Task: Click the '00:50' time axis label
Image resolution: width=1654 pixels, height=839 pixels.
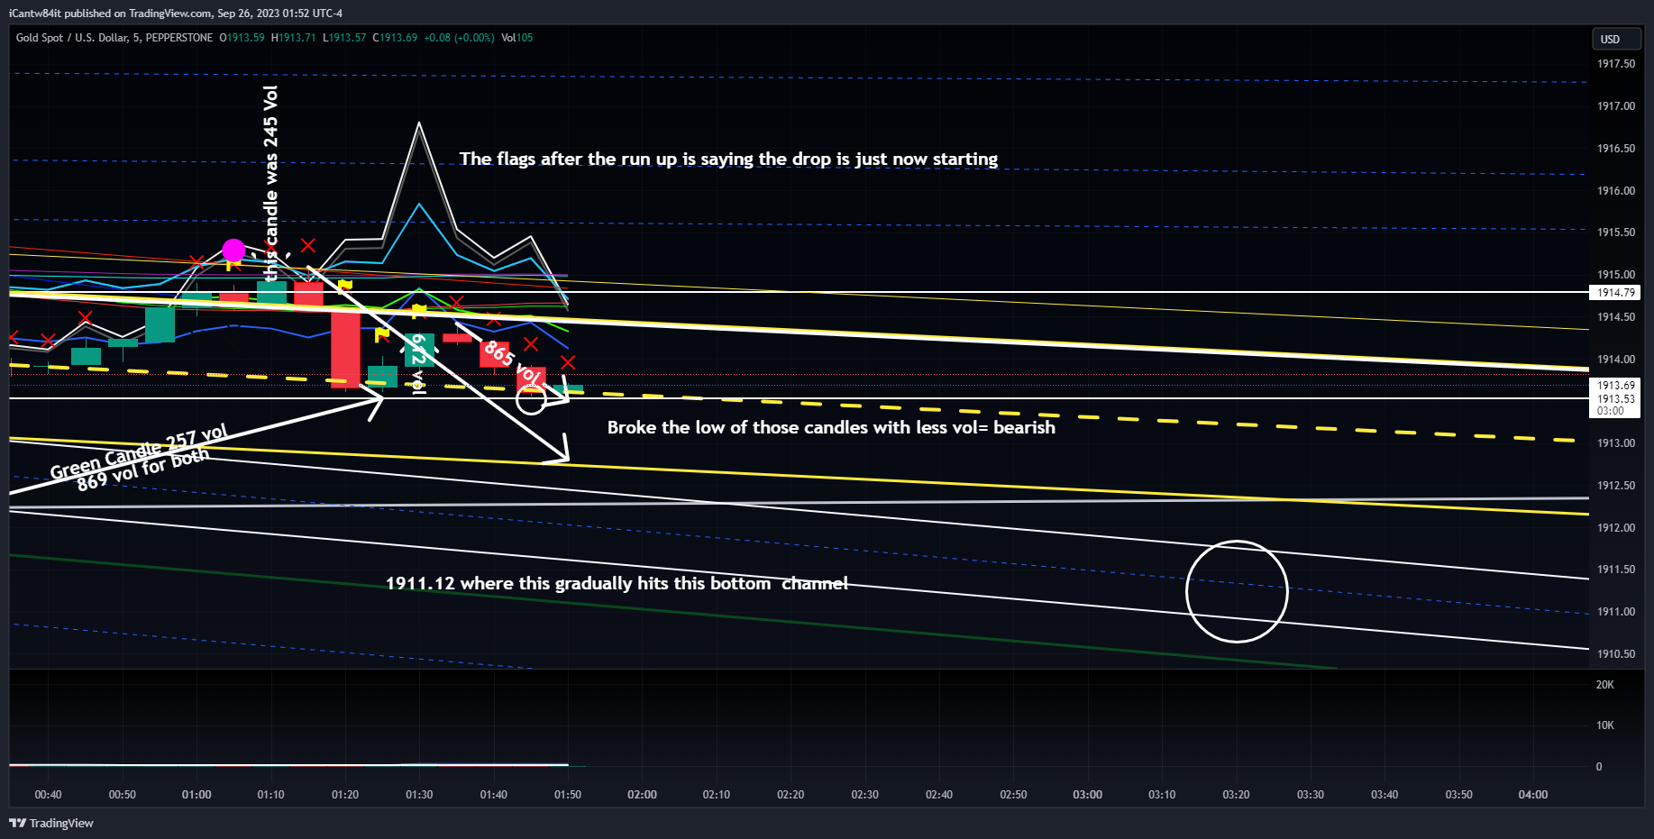Action: coord(122,795)
